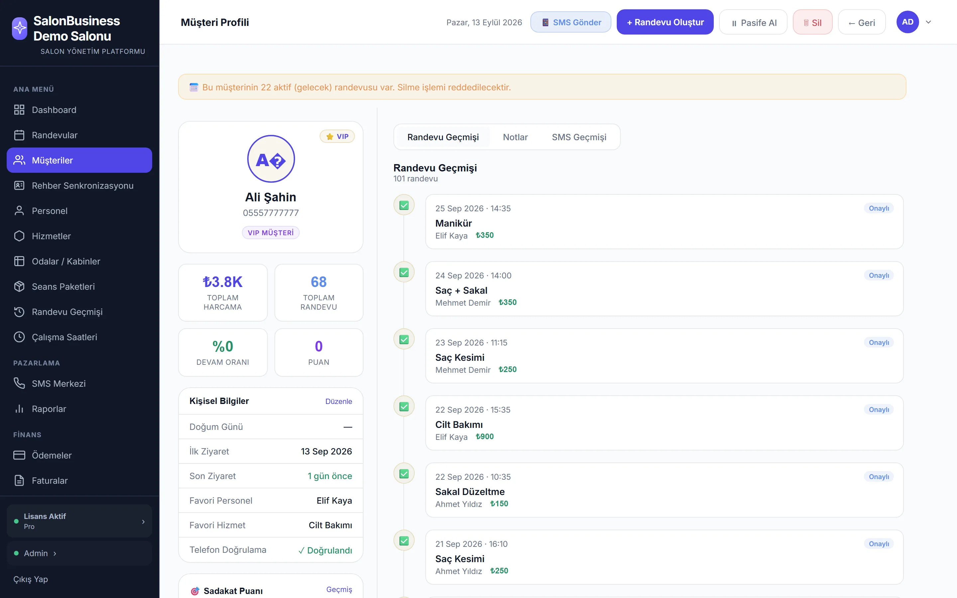This screenshot has height=598, width=957.
Task: Click the Son Ziyaret value '1 gün önce'
Action: click(330, 476)
